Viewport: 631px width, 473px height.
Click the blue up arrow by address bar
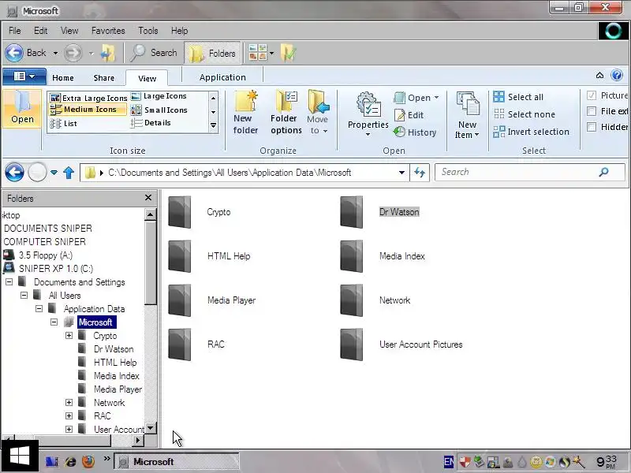[69, 173]
